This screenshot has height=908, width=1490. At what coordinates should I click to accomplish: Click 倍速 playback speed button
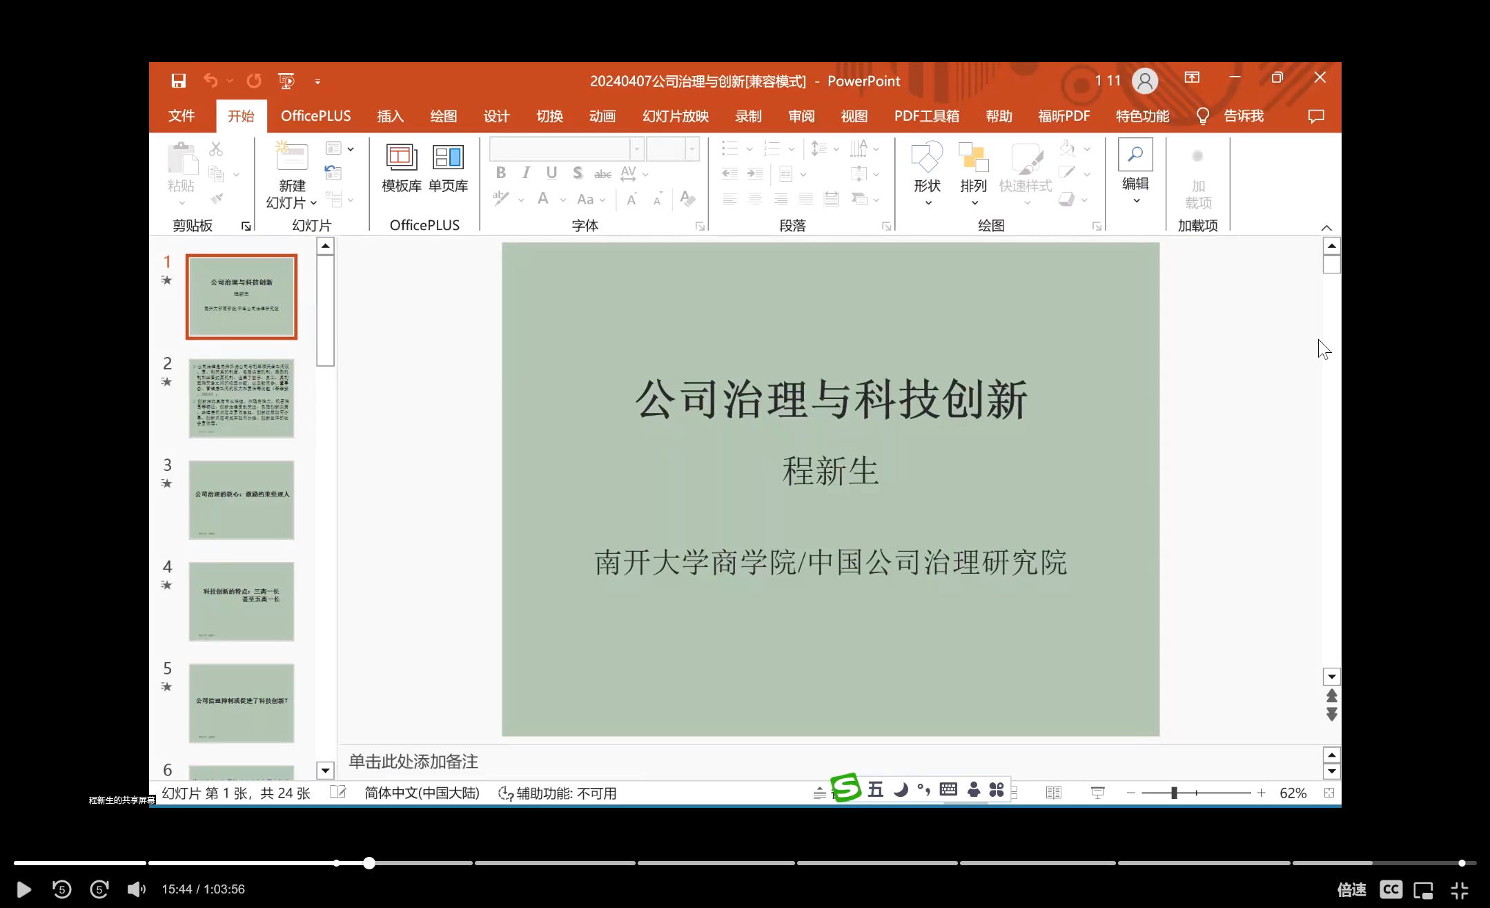coord(1351,889)
